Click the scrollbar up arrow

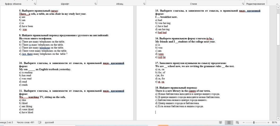tap(278, 8)
